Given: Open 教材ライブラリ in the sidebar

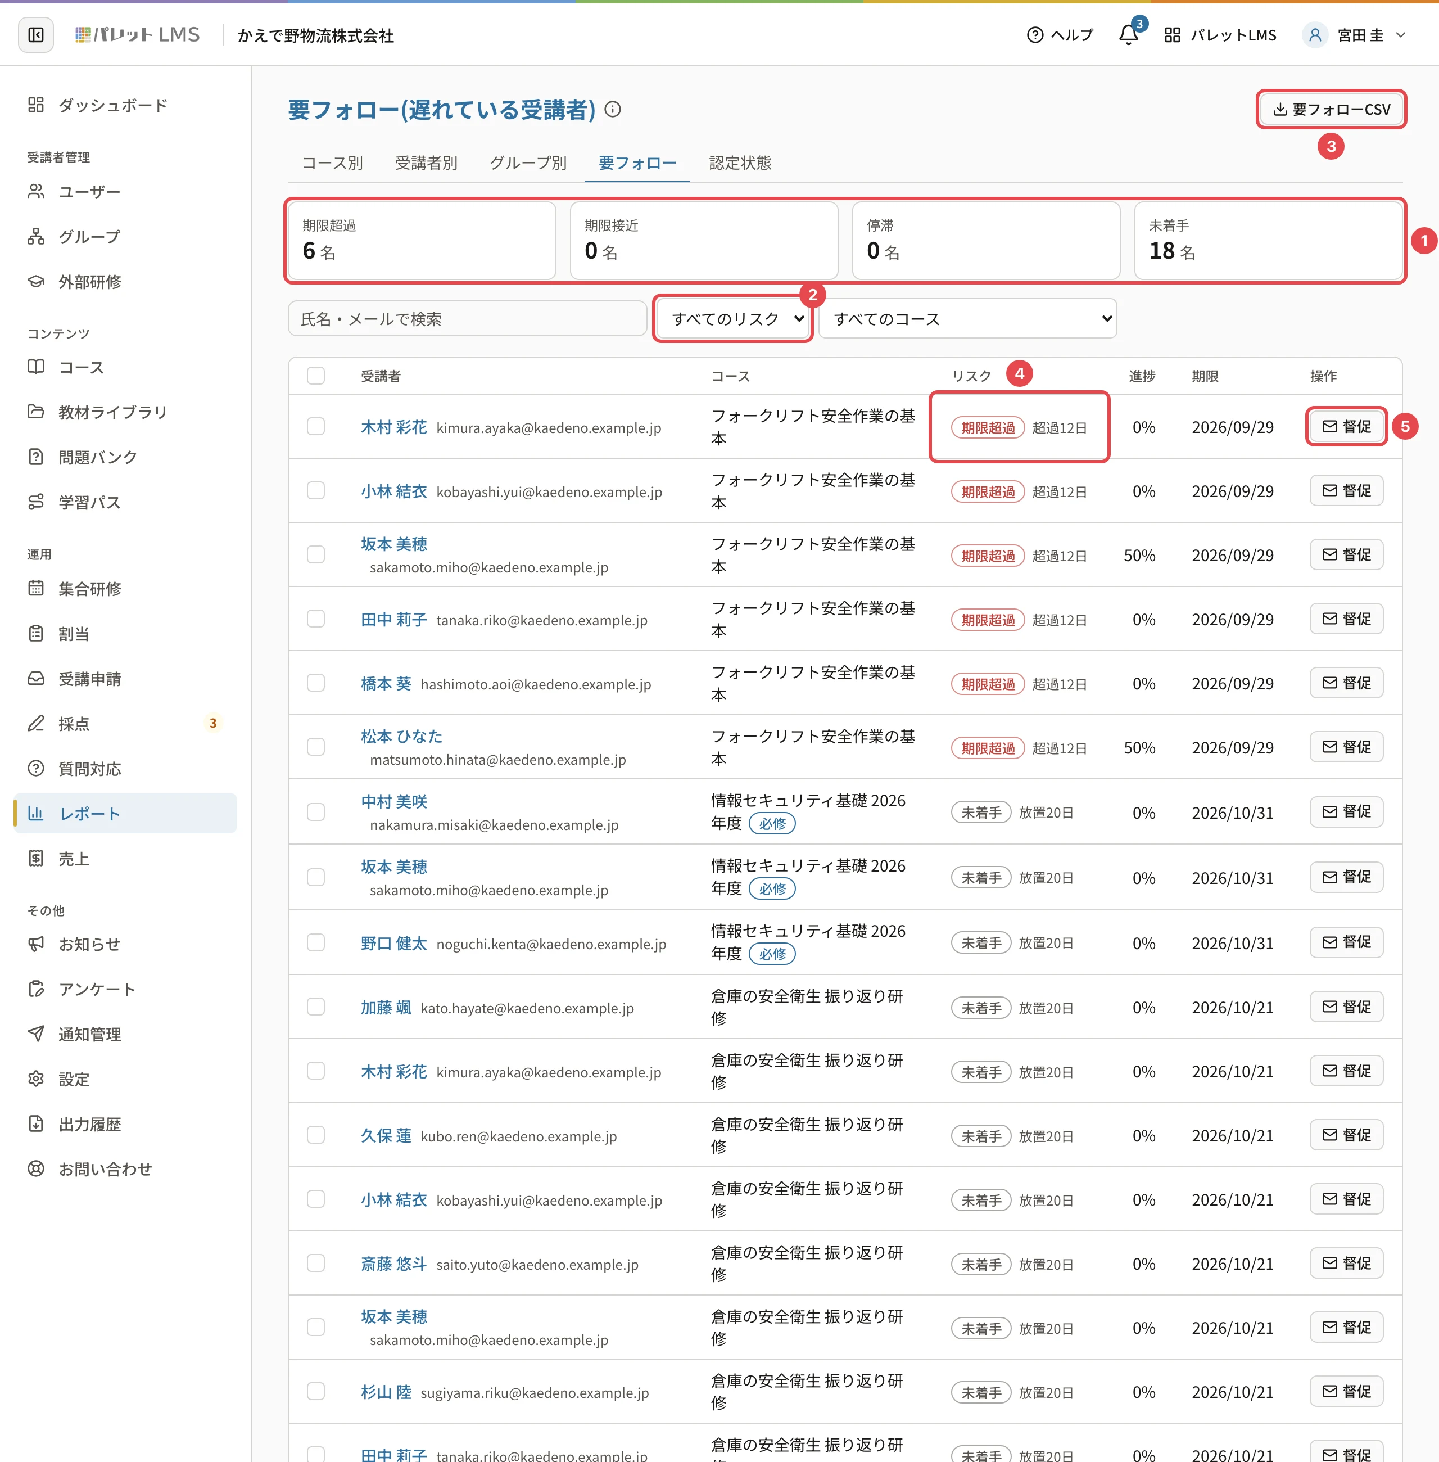Looking at the screenshot, I should [x=125, y=412].
